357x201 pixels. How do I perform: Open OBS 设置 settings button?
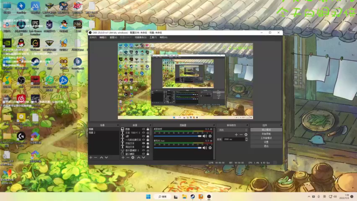tap(266, 142)
